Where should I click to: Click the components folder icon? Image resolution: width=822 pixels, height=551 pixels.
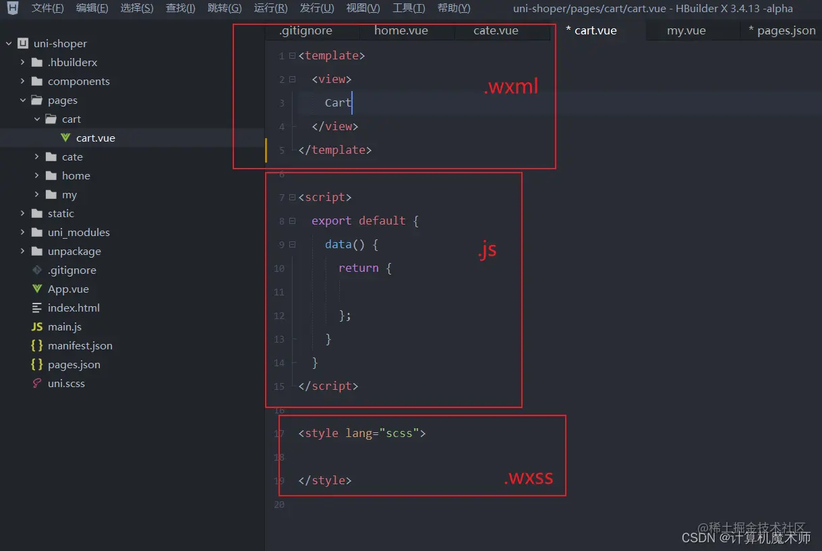point(37,82)
